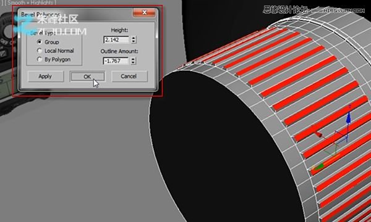Decrease Outline Amount with spinner down arrow

[x=133, y=63]
